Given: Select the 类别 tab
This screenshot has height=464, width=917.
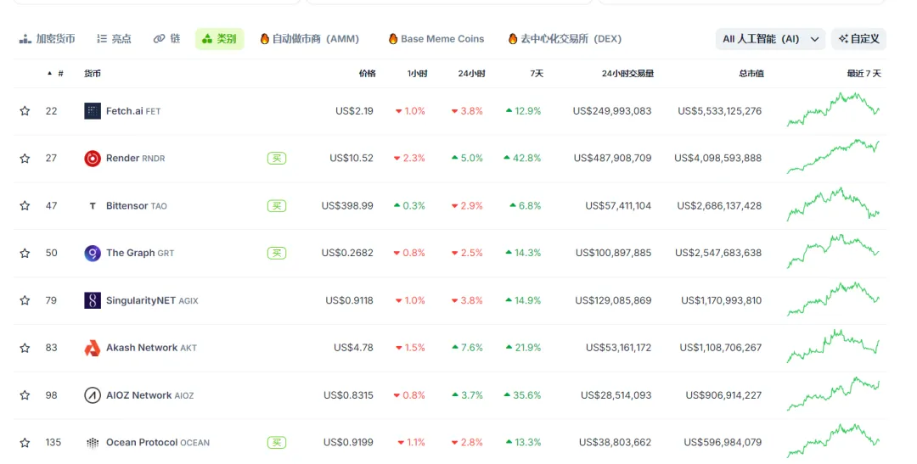Looking at the screenshot, I should click(219, 39).
